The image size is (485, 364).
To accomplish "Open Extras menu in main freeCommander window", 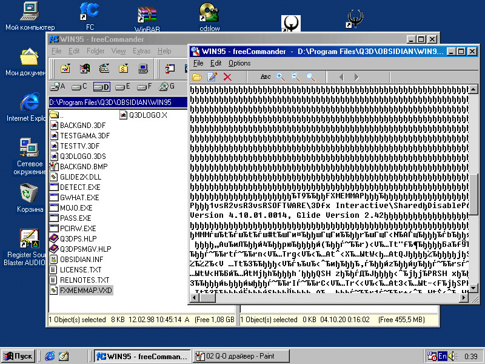I will tap(142, 51).
